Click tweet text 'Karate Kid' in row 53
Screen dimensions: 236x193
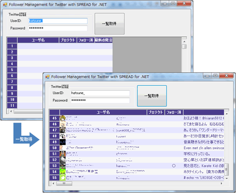(210, 166)
